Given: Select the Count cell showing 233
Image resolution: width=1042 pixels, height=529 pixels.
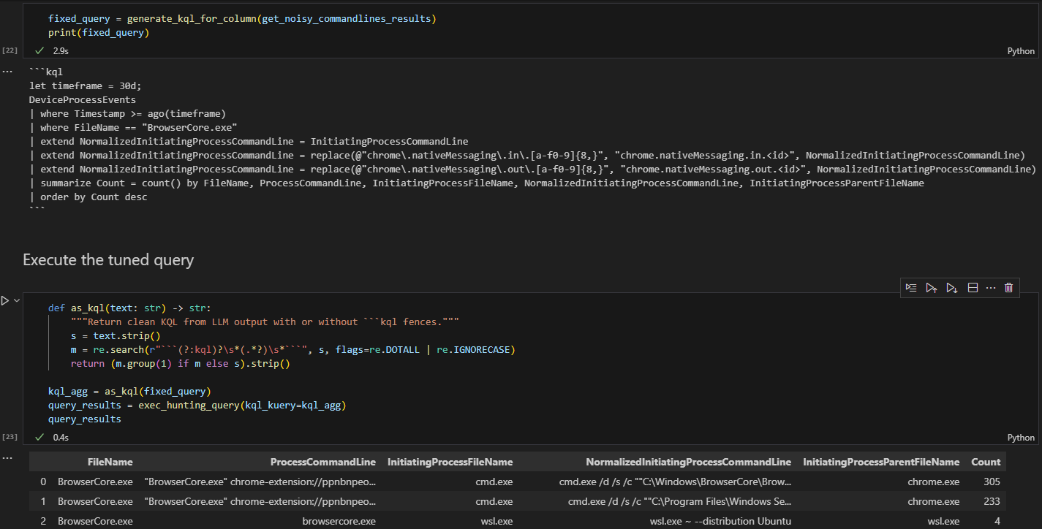Looking at the screenshot, I should pos(991,501).
